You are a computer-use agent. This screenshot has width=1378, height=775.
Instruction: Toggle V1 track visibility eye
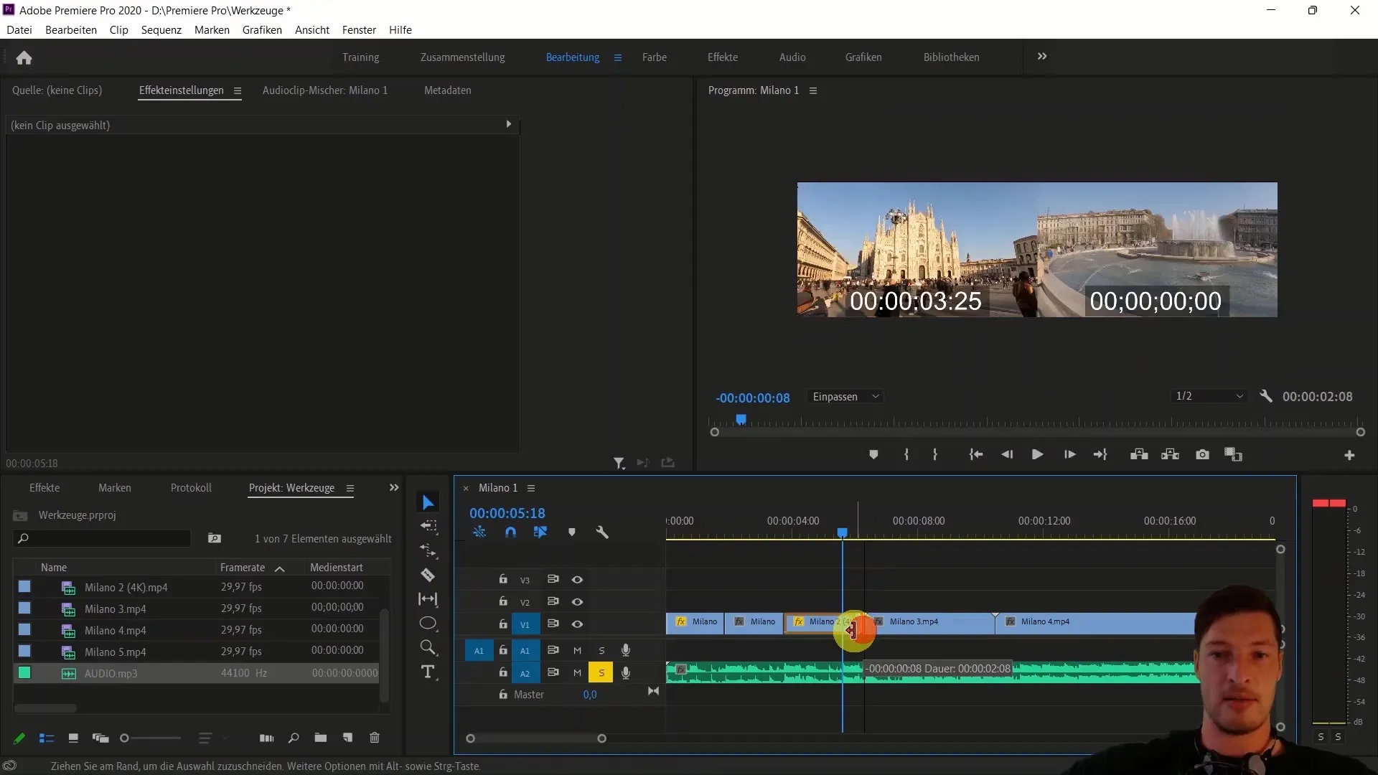pyautogui.click(x=577, y=624)
